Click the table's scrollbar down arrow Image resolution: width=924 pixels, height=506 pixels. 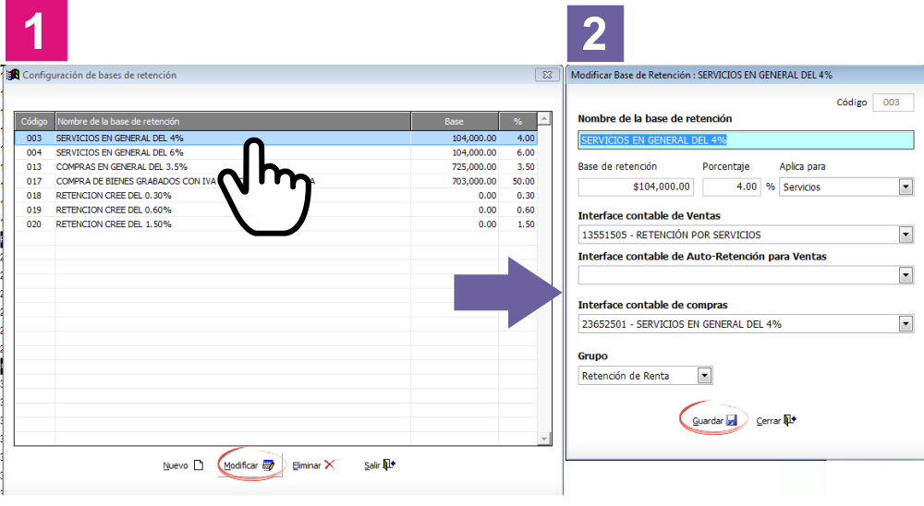pyautogui.click(x=544, y=439)
